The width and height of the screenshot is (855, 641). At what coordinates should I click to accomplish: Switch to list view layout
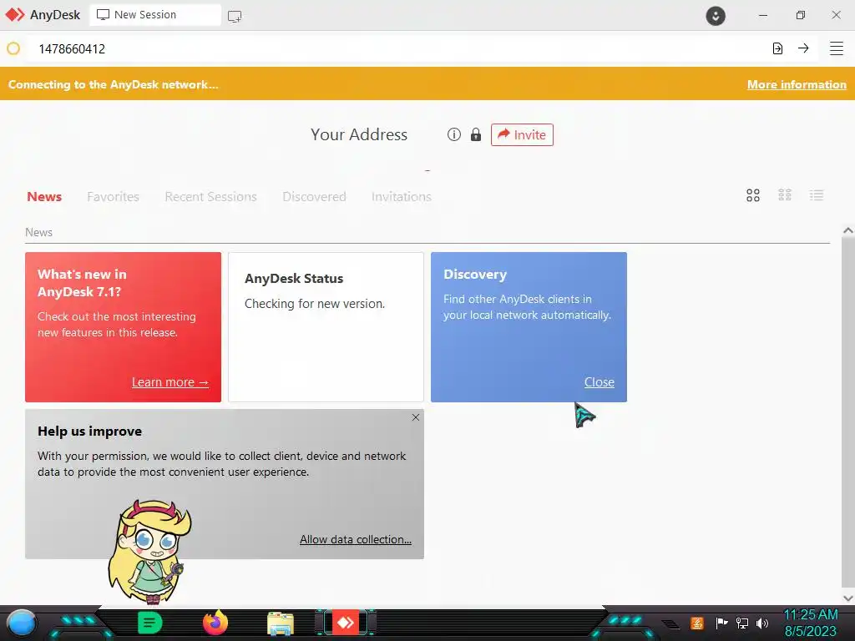817,195
